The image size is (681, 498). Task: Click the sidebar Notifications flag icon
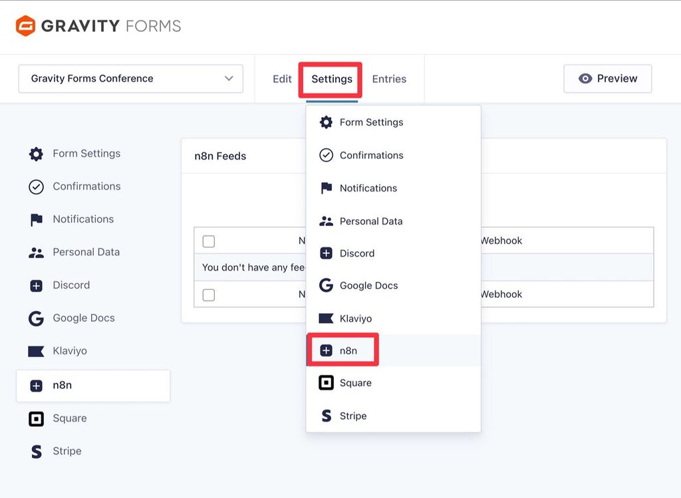pos(37,219)
